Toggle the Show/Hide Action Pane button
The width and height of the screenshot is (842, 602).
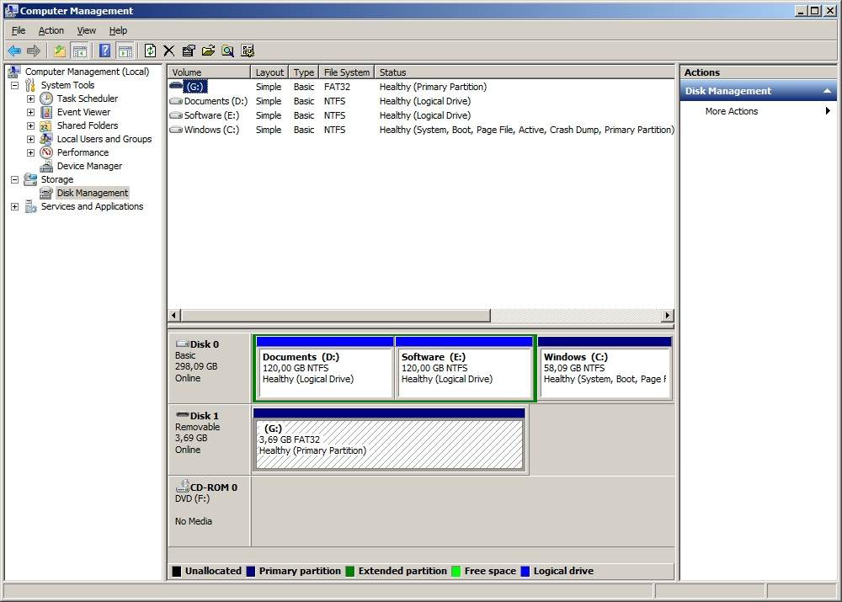125,51
